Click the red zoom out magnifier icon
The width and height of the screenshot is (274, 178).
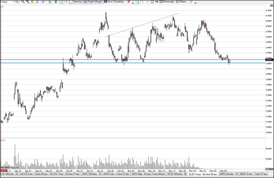click(x=28, y=2)
